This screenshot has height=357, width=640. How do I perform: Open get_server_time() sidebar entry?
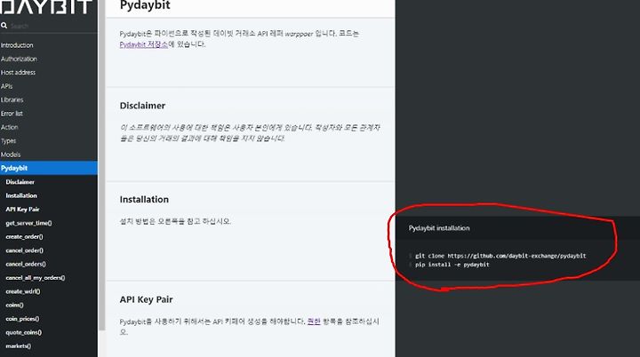28,223
